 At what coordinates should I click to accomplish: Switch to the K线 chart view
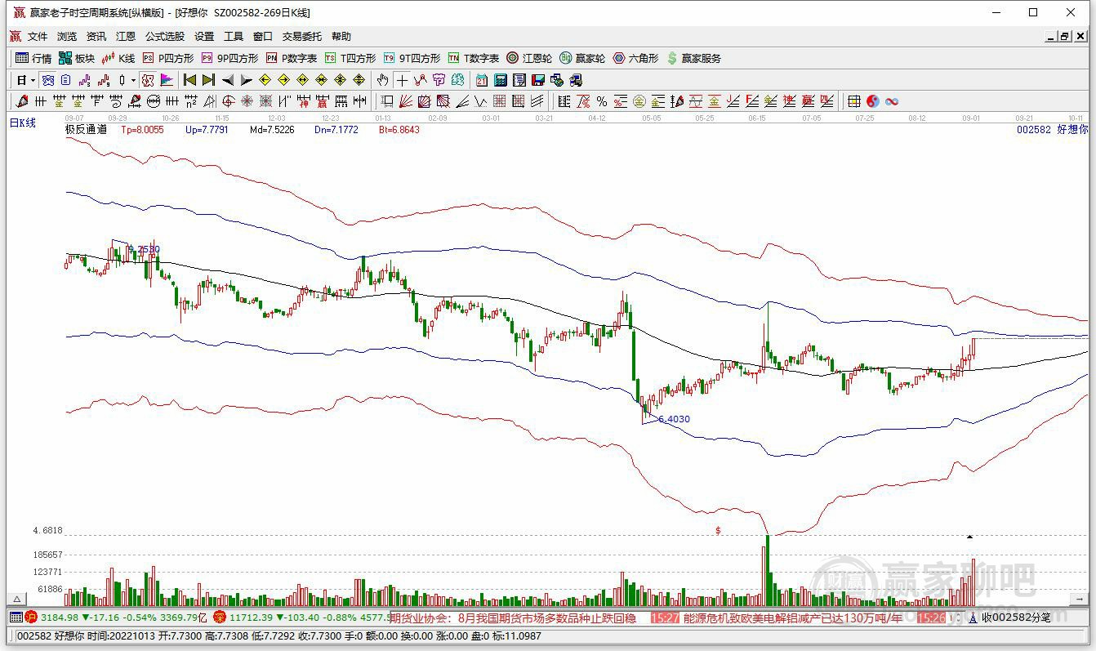(x=118, y=58)
